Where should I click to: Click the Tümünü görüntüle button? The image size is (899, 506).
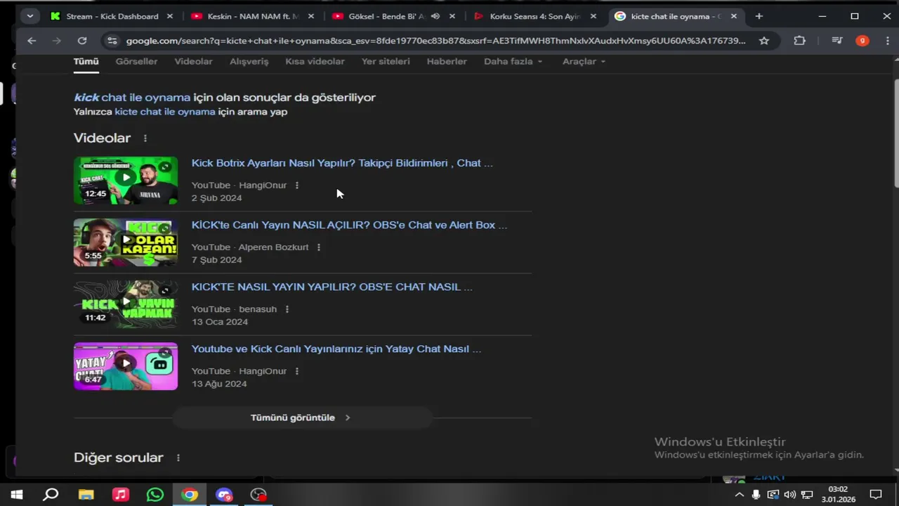pos(302,417)
